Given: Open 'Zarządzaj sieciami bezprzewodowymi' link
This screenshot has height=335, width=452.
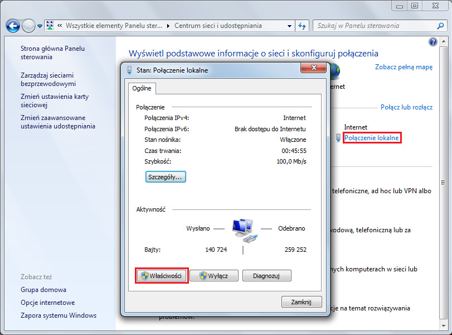Looking at the screenshot, I should [x=48, y=79].
